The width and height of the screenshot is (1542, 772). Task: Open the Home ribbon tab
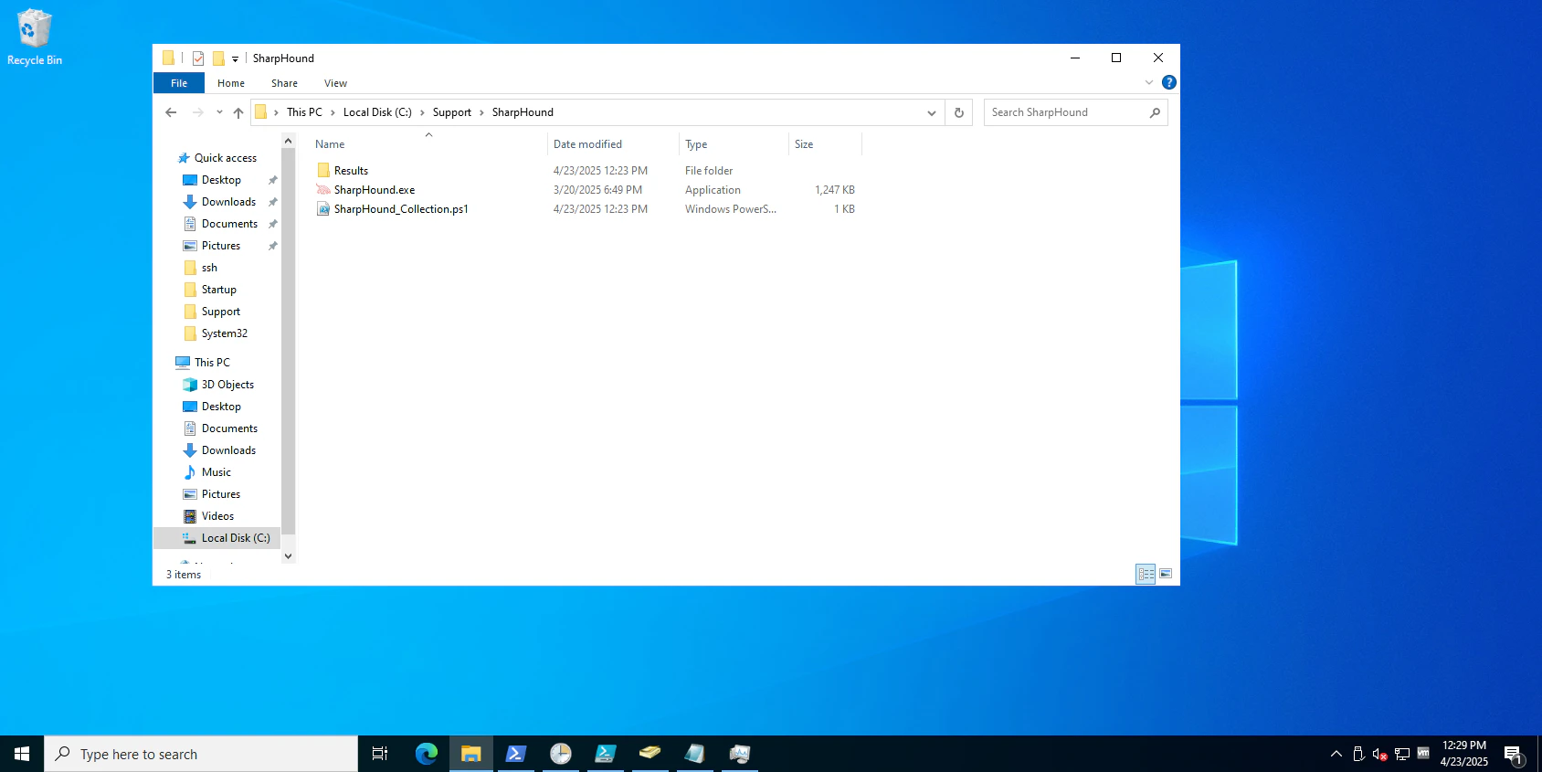pyautogui.click(x=231, y=83)
